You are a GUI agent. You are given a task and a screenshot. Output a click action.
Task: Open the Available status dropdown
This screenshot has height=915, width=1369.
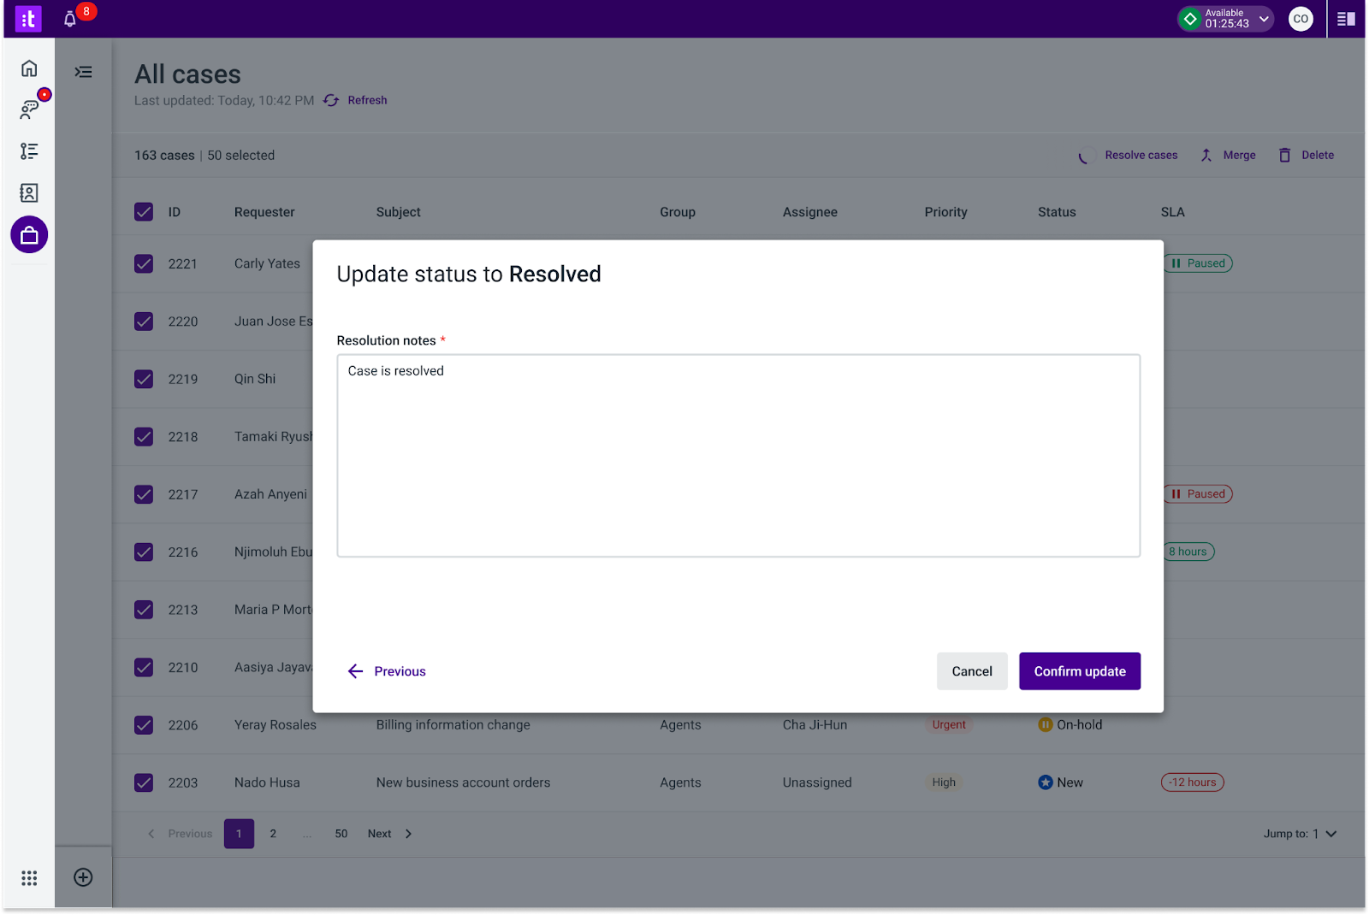click(x=1224, y=18)
